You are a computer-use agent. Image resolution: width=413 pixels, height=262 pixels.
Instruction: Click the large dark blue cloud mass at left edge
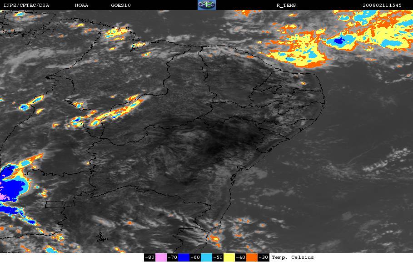point(10,185)
